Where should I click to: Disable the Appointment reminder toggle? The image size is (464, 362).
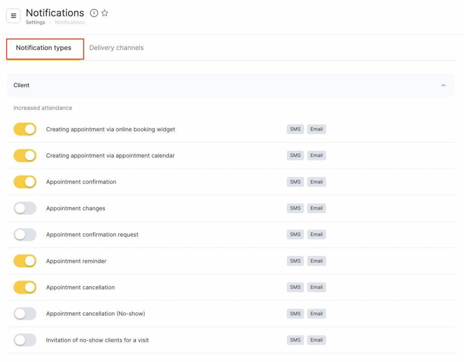pyautogui.click(x=25, y=261)
